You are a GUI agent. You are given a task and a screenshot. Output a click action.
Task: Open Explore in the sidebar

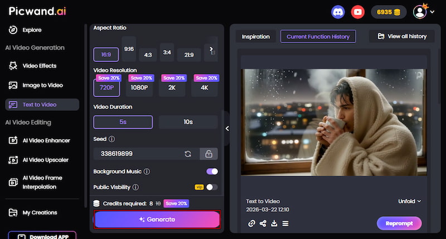click(x=25, y=30)
